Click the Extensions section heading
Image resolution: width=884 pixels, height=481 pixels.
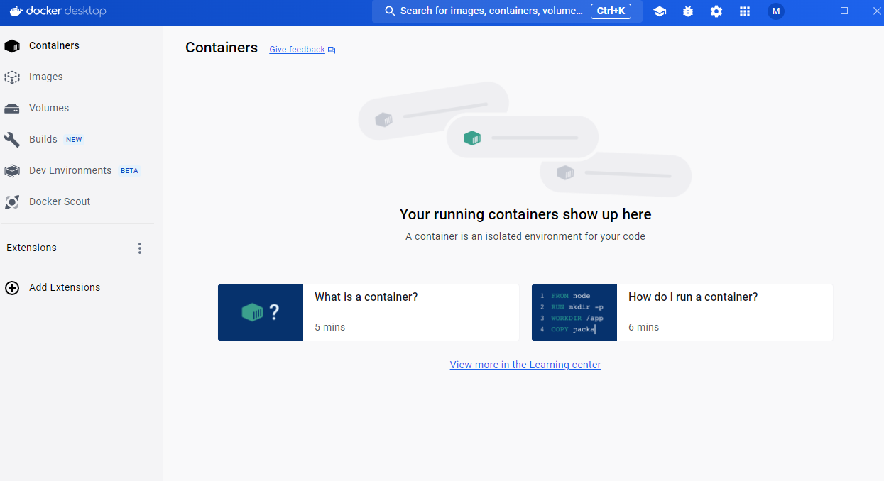(31, 248)
